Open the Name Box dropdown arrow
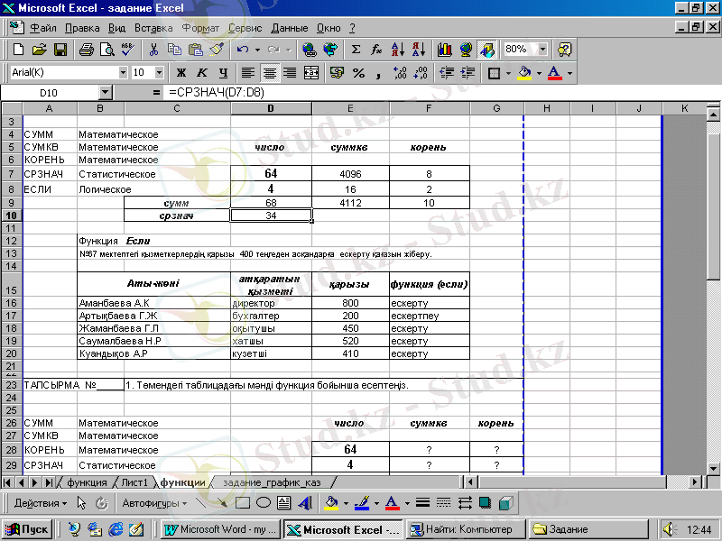Image resolution: width=722 pixels, height=541 pixels. (x=105, y=92)
